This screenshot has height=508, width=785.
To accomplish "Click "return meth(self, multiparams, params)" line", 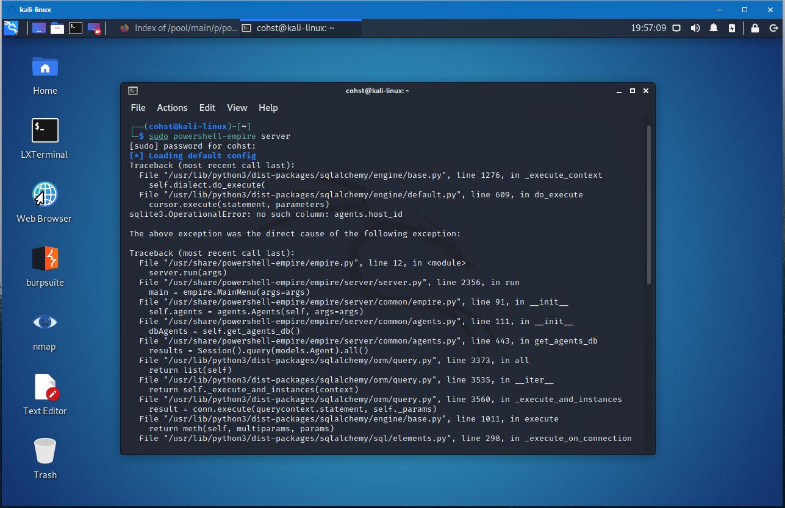I will tap(242, 428).
